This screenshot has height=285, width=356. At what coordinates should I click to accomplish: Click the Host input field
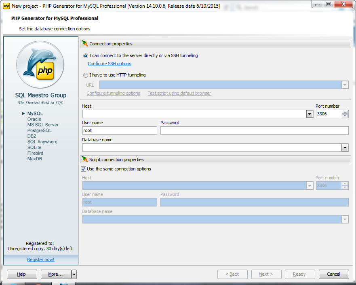(x=194, y=114)
